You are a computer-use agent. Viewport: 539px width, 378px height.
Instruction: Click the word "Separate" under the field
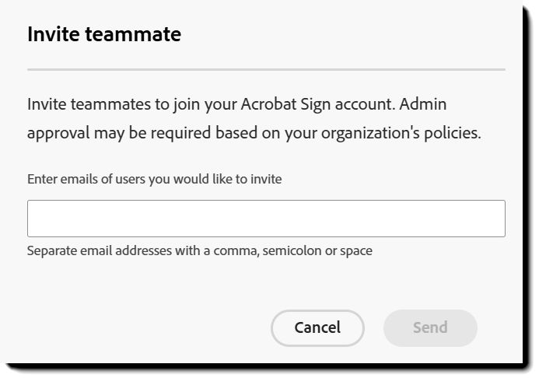pyautogui.click(x=51, y=250)
